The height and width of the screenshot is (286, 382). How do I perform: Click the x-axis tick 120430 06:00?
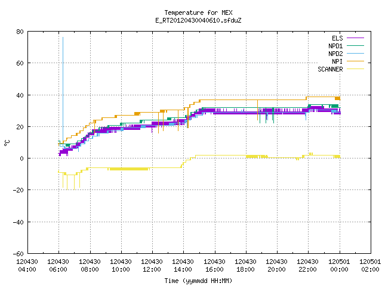click(58, 266)
